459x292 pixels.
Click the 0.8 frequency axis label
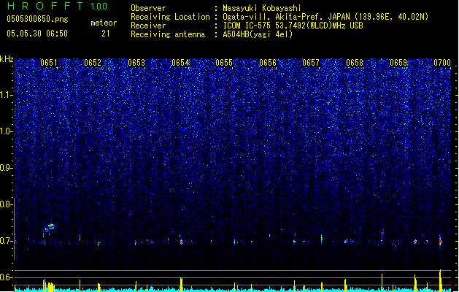[7, 204]
